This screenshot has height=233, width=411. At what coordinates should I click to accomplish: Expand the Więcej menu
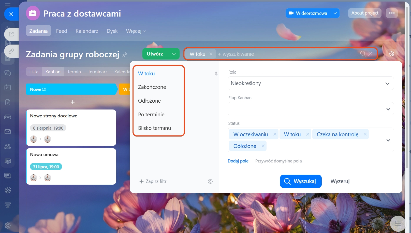[136, 31]
